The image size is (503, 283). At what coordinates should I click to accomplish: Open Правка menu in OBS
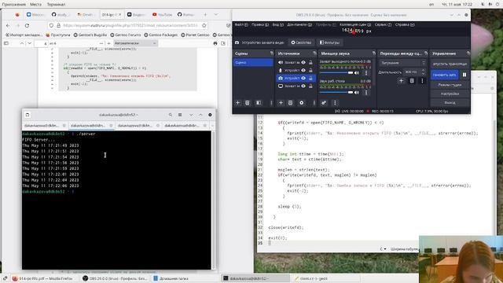[260, 24]
